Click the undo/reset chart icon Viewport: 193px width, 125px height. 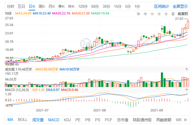(x=139, y=14)
